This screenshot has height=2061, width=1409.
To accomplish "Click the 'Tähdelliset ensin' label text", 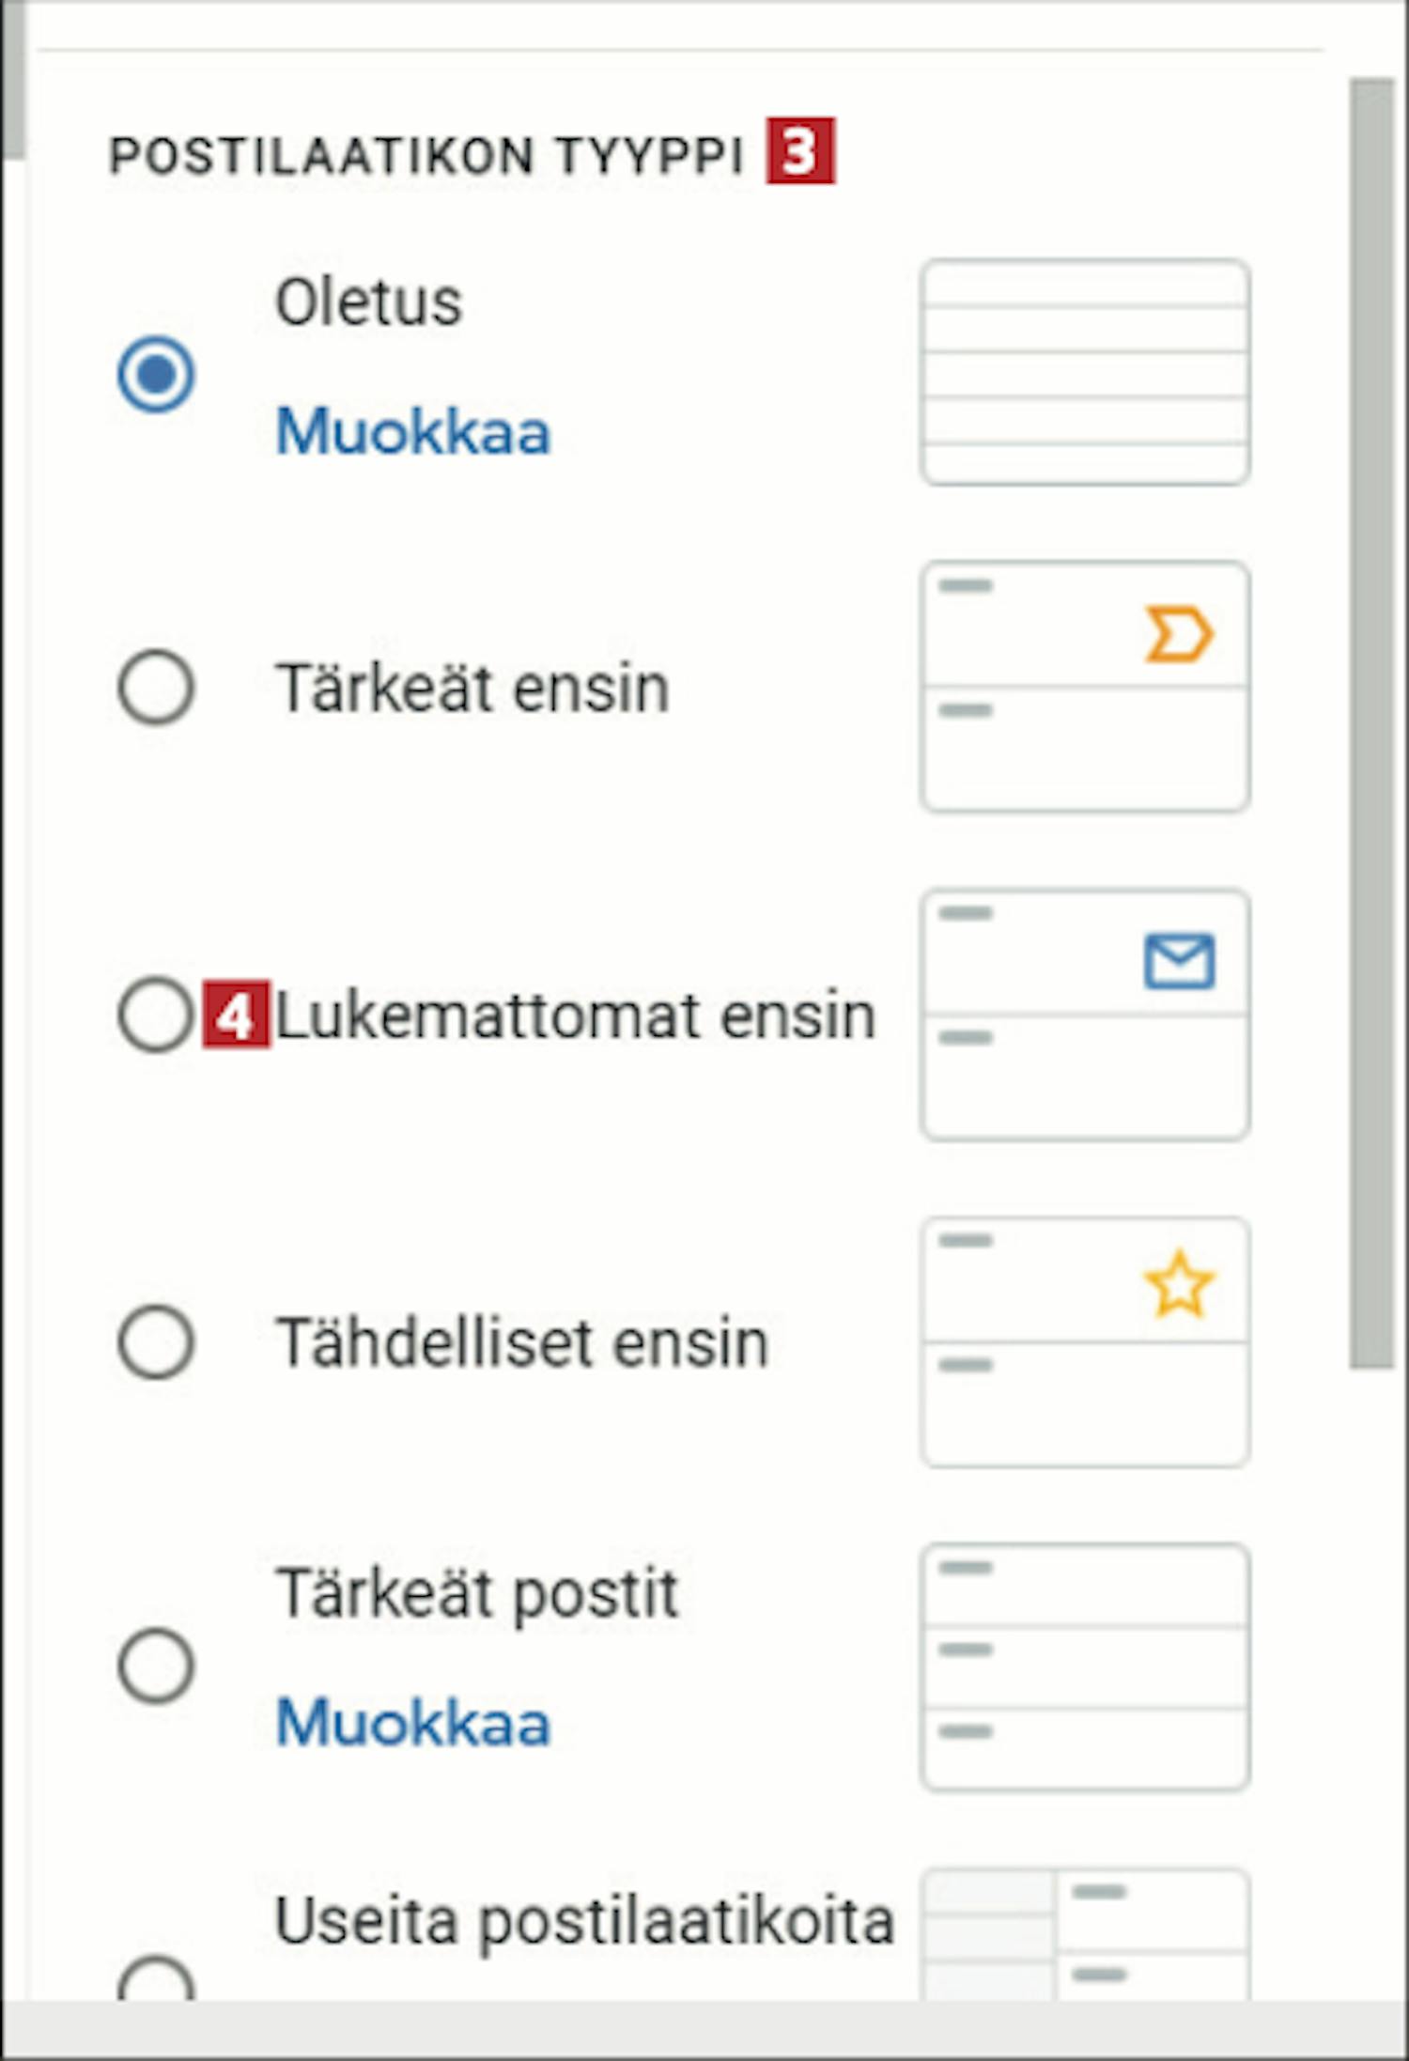I will click(521, 1342).
